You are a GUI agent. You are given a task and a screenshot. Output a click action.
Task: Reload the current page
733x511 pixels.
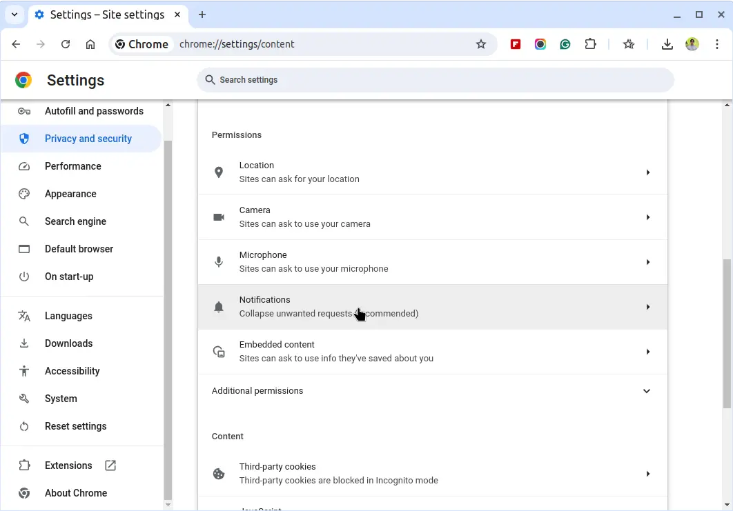66,44
